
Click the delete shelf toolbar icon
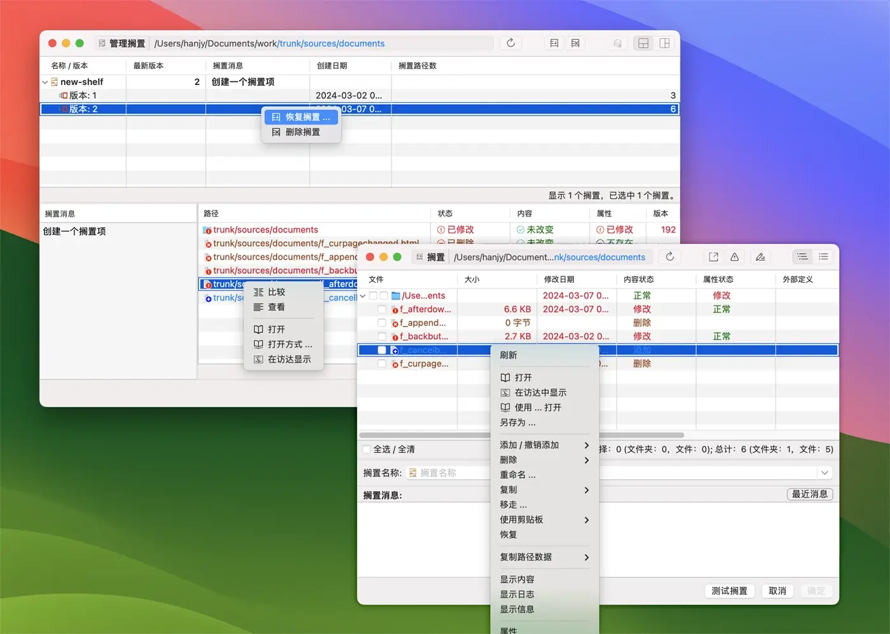pos(575,43)
